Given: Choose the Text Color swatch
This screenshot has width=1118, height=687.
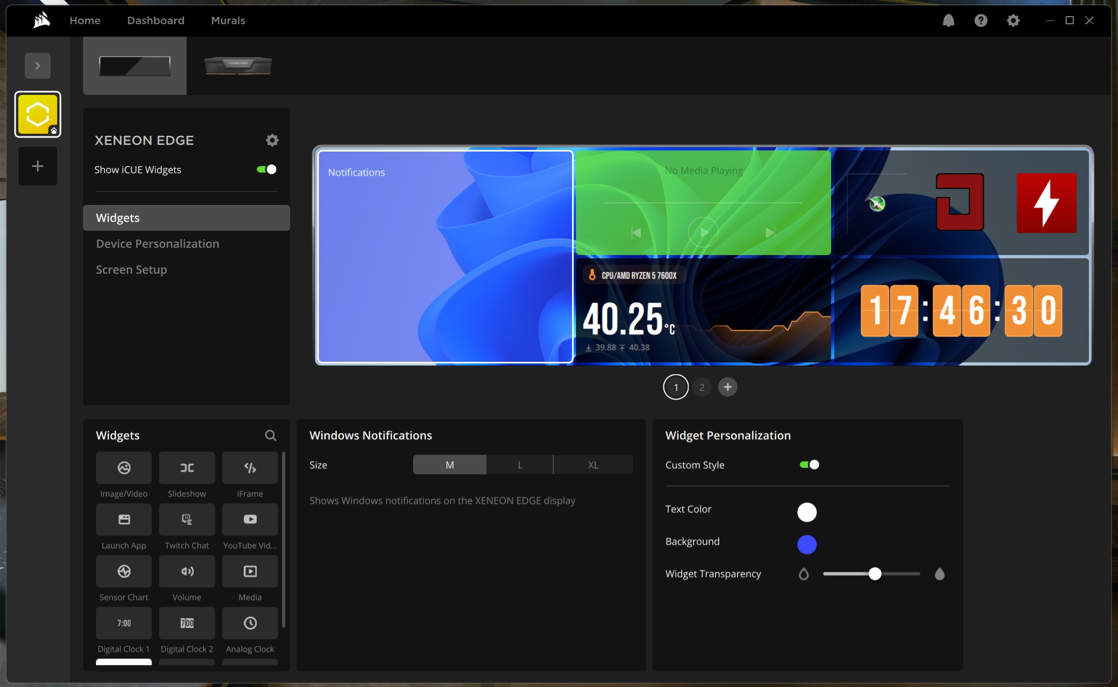Looking at the screenshot, I should [807, 512].
